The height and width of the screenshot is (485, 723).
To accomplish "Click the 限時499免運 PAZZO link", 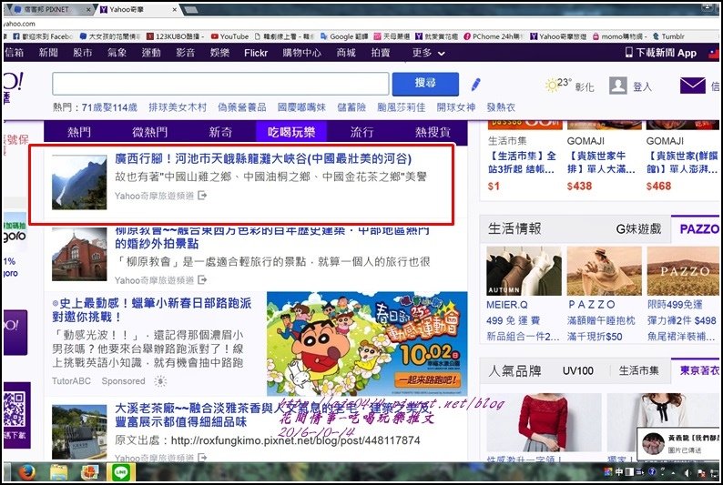I will [x=675, y=305].
